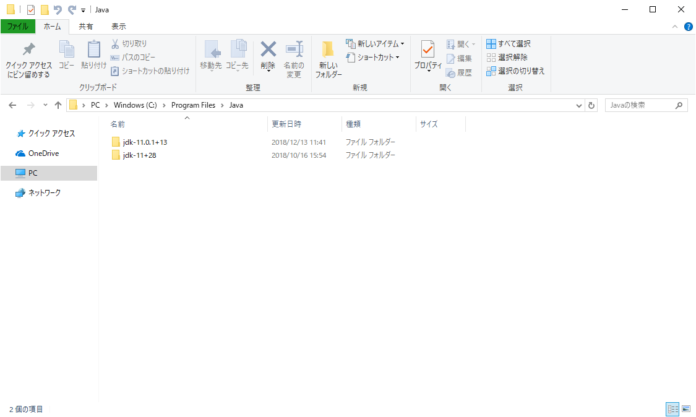Open Copy to (コピー先) command
This screenshot has height=417, width=696.
237,56
